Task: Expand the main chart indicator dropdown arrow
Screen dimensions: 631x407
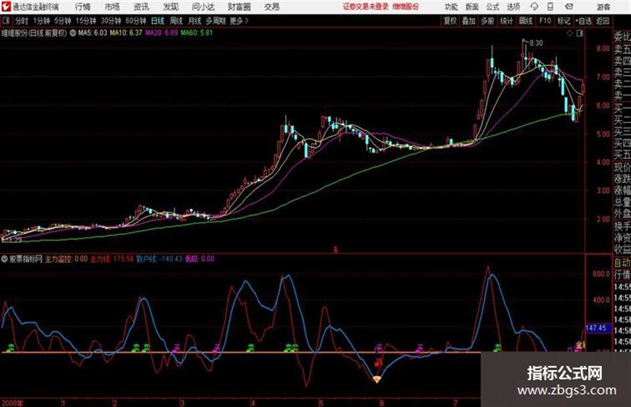Action: pos(73,33)
